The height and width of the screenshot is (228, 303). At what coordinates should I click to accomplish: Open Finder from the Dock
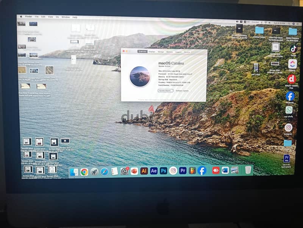pos(74,172)
